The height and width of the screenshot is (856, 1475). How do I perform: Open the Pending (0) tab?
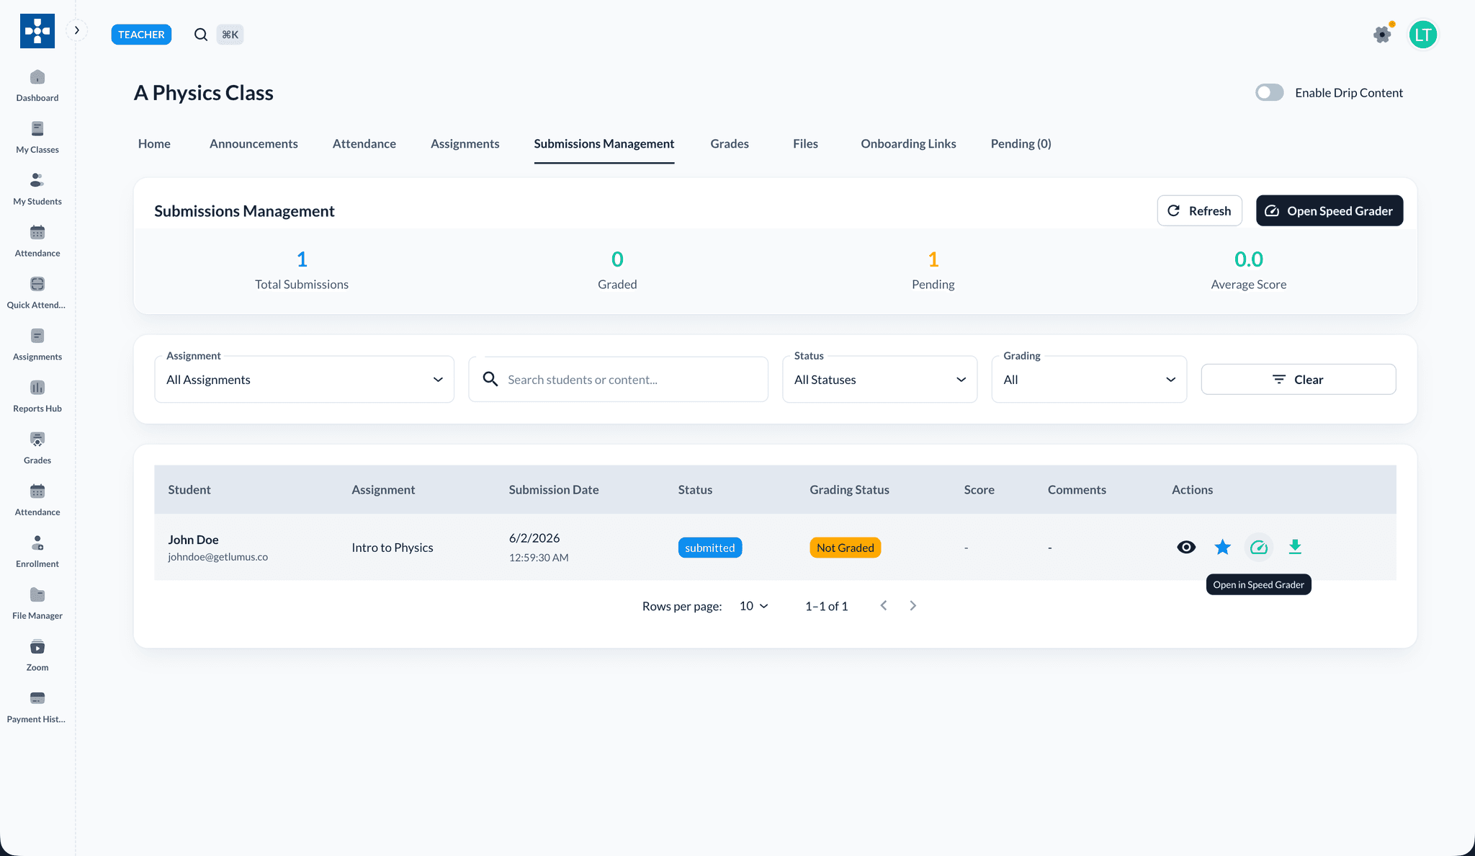pos(1021,144)
